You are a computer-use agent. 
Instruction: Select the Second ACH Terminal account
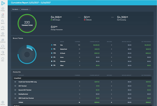[x=25, y=90]
